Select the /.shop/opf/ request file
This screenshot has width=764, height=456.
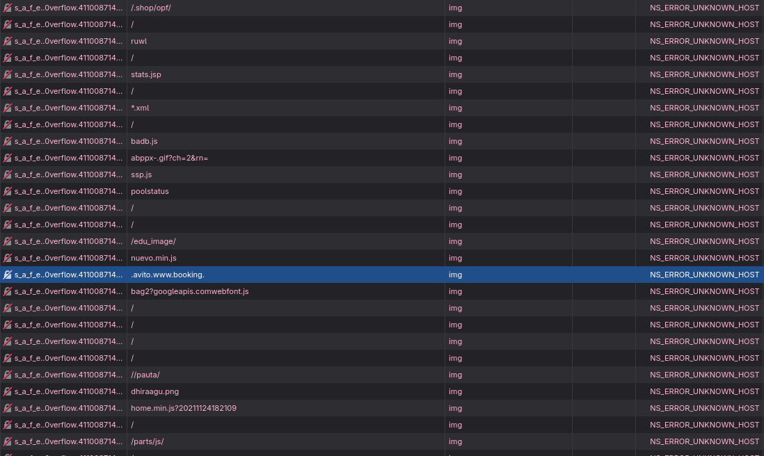151,8
